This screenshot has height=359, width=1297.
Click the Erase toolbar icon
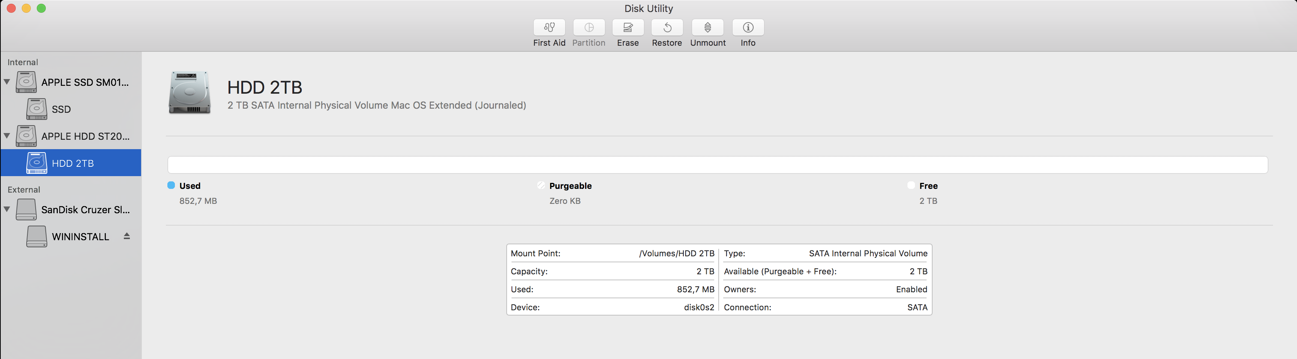(628, 27)
